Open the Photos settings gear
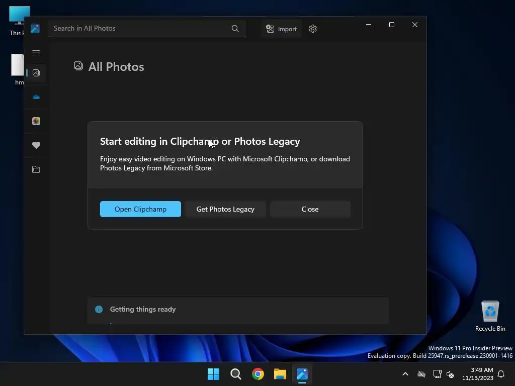This screenshot has width=515, height=386. point(313,29)
